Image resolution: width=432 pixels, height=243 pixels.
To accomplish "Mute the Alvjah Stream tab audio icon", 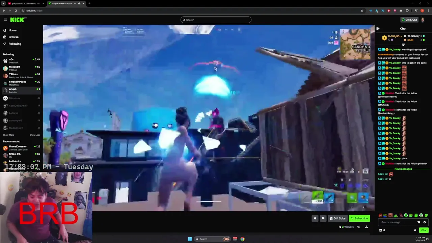I will (x=79, y=3).
